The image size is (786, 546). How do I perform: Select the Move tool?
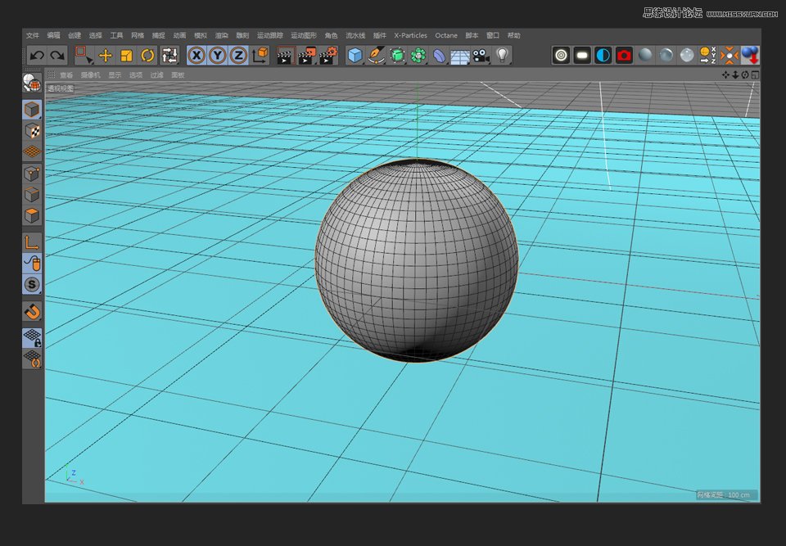[x=107, y=56]
